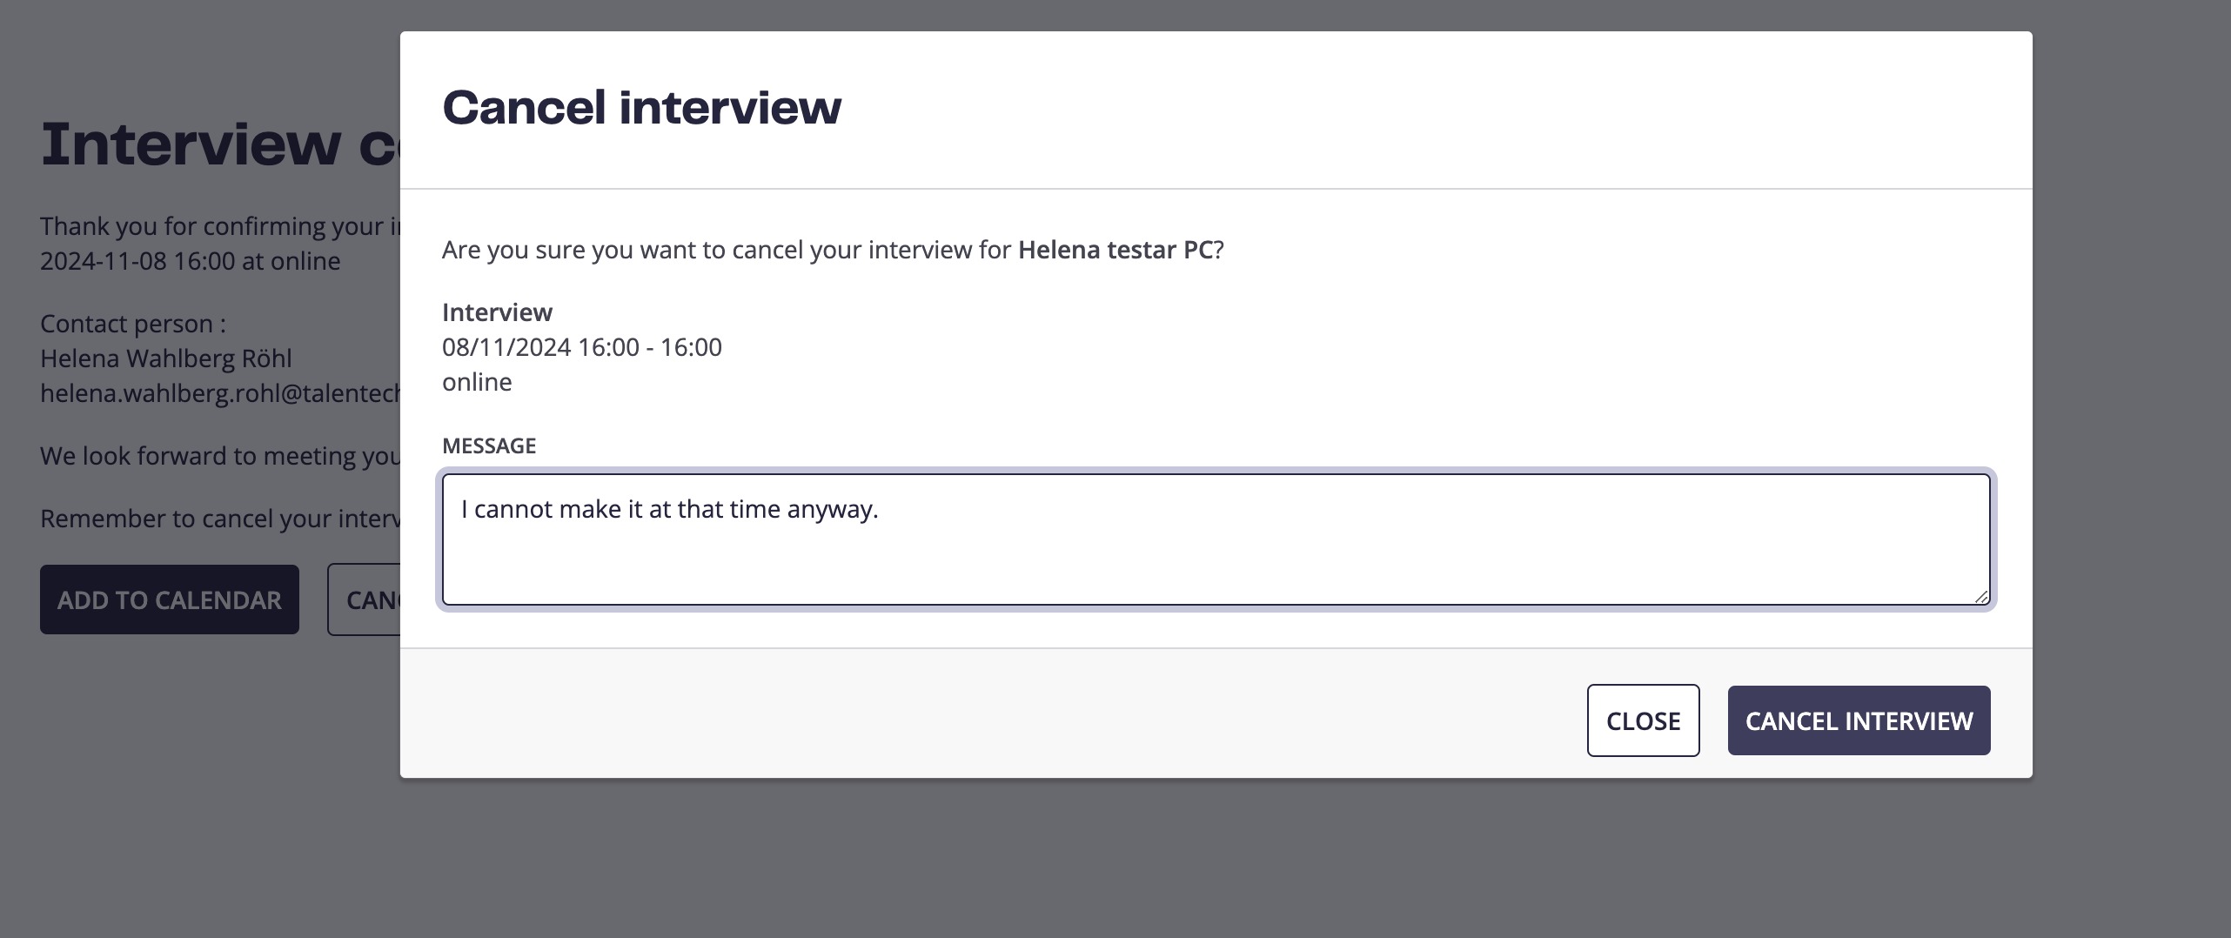Click the contact name Helena Wahlberg Röhl

click(x=166, y=358)
